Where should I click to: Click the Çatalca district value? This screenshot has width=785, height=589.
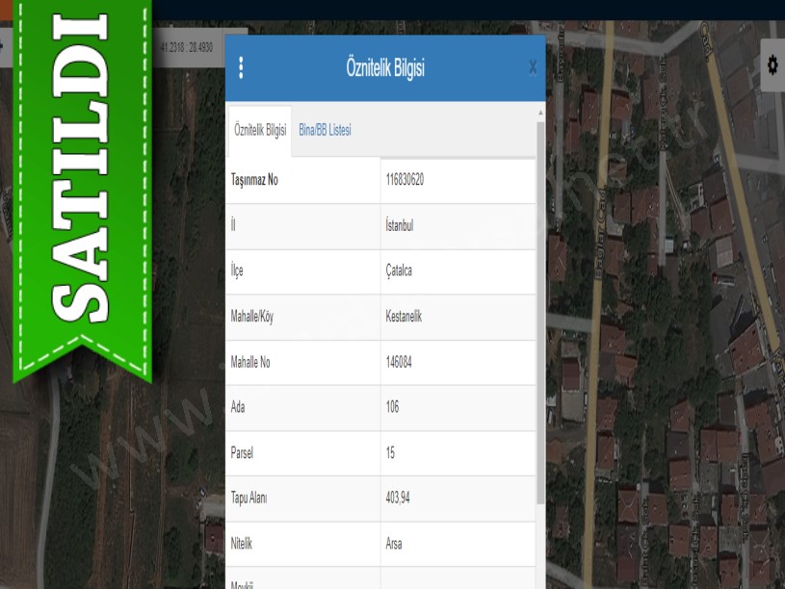[399, 271]
